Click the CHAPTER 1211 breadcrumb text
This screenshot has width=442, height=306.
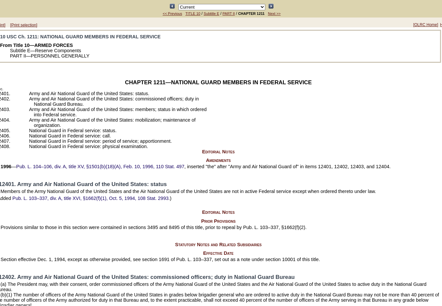click(x=251, y=14)
